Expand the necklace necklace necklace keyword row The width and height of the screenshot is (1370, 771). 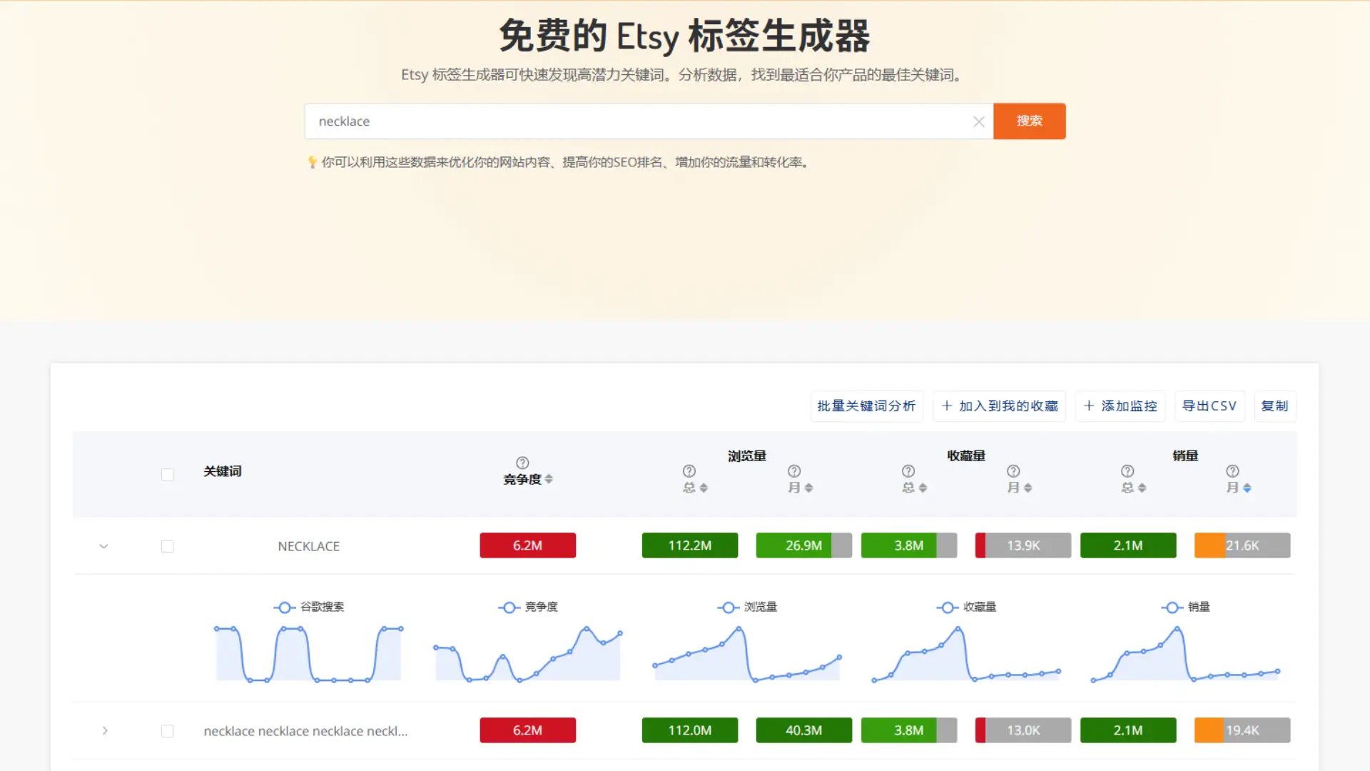105,730
